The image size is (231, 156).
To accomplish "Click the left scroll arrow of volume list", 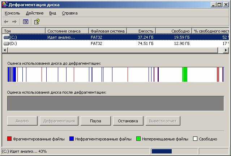I will [5, 50].
